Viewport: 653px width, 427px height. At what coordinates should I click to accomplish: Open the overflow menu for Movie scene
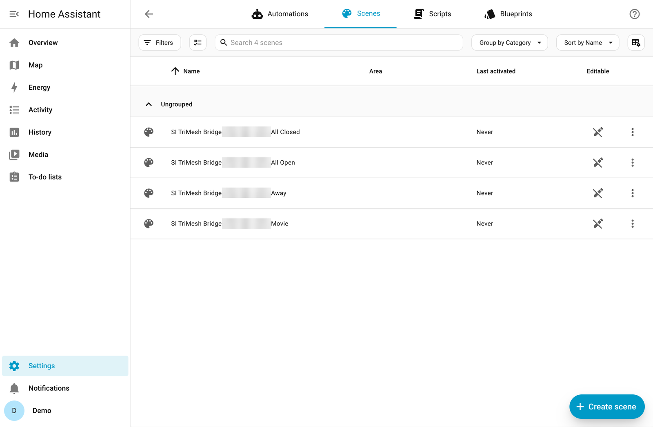[633, 224]
